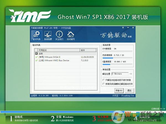Visit the 访问官网 home icon

coord(71,36)
